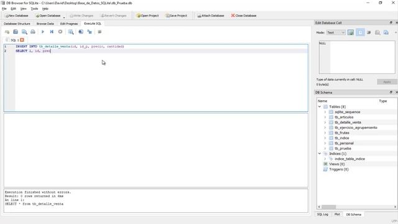Switch to Plot bottom tab
The height and width of the screenshot is (224, 398).
pyautogui.click(x=337, y=214)
